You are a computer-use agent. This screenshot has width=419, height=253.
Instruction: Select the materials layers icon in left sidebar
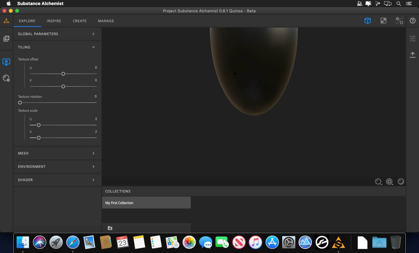(6, 38)
